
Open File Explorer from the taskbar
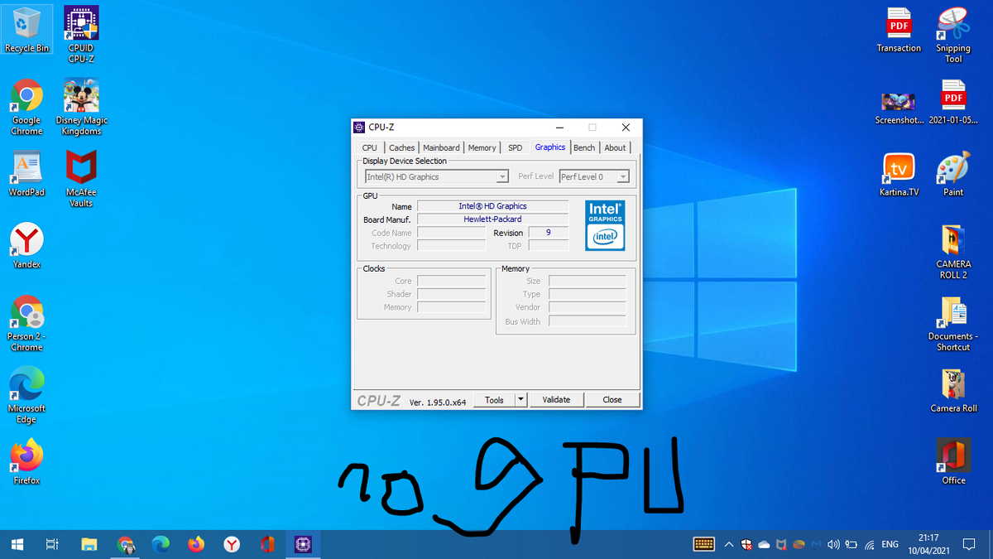pyautogui.click(x=89, y=544)
